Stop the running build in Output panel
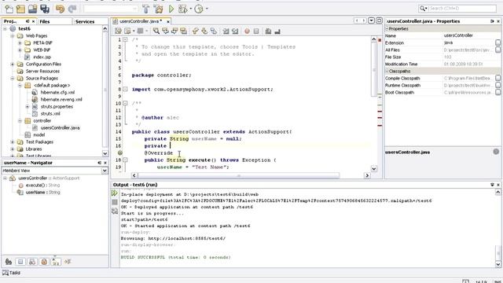This screenshot has width=503, height=283. point(115,202)
